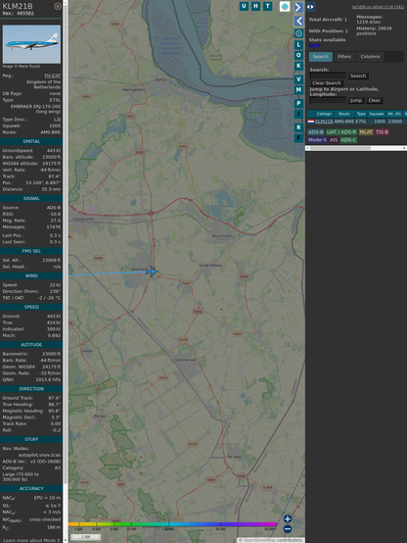This screenshot has width=407, height=543.
Task: Toggle the P map option button
Action: click(298, 103)
